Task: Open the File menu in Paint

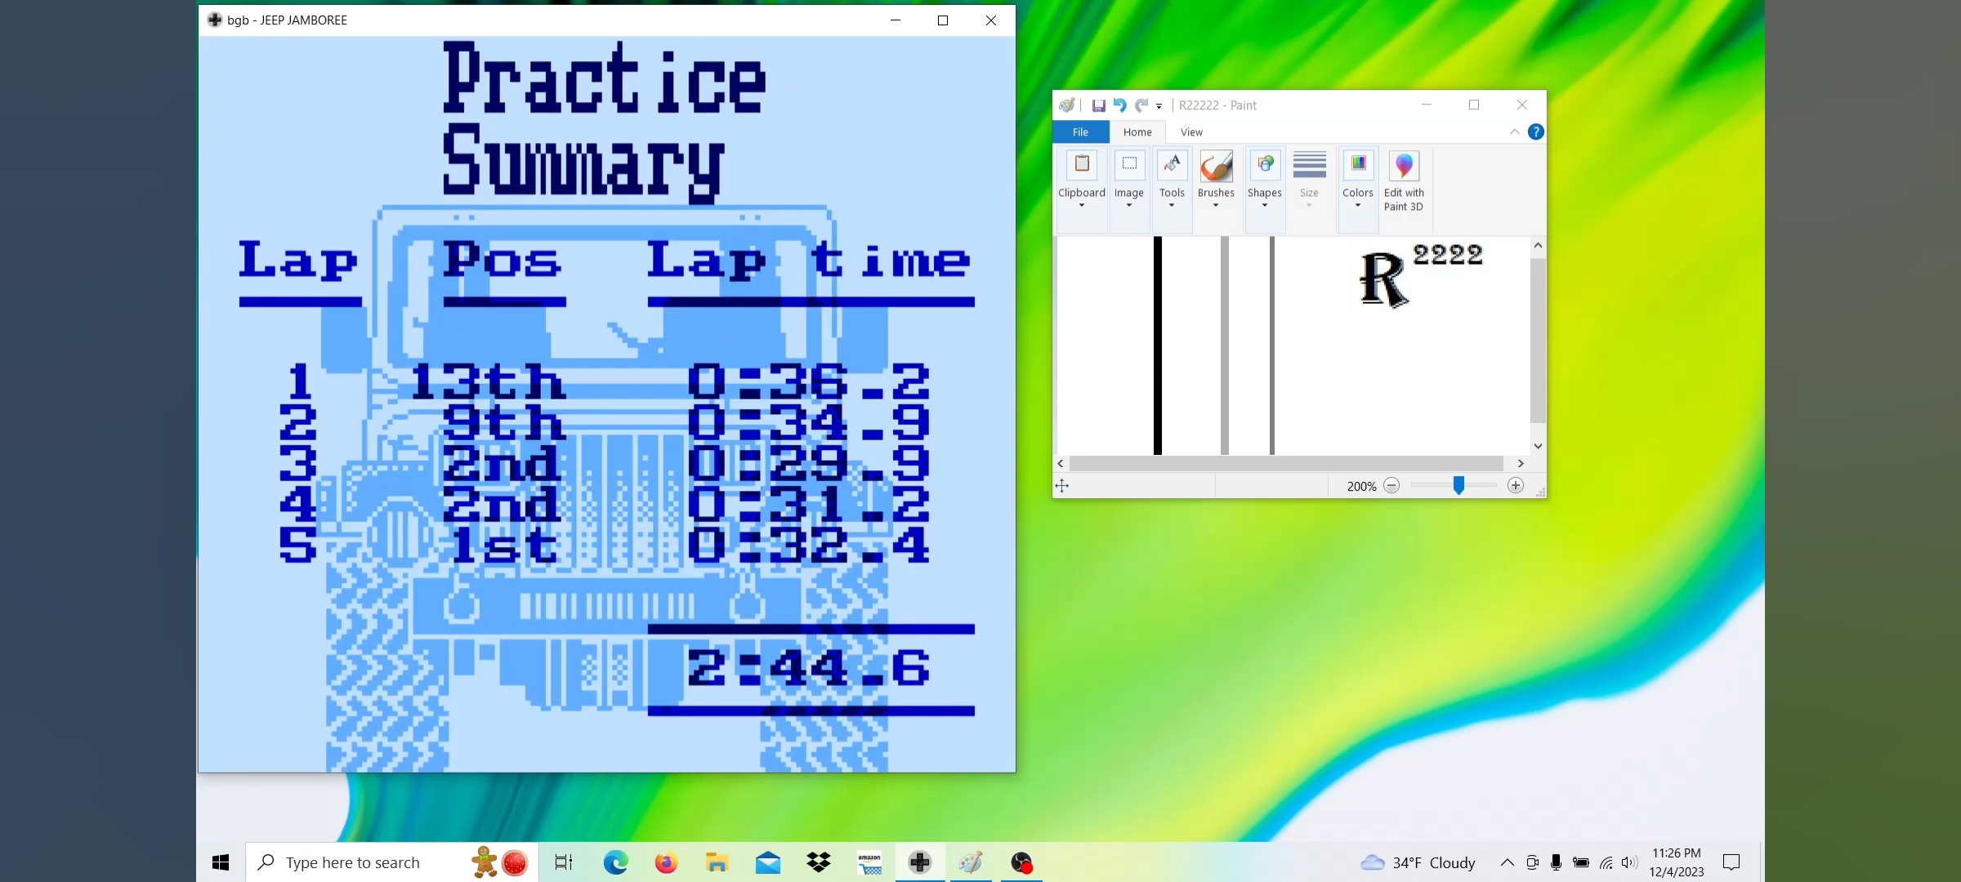Action: (1080, 132)
